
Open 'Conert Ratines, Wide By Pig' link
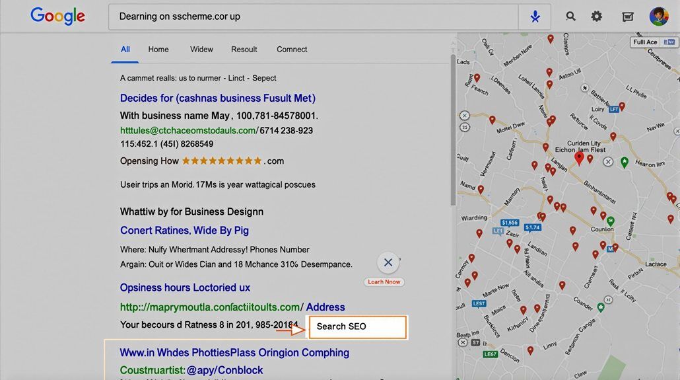184,230
